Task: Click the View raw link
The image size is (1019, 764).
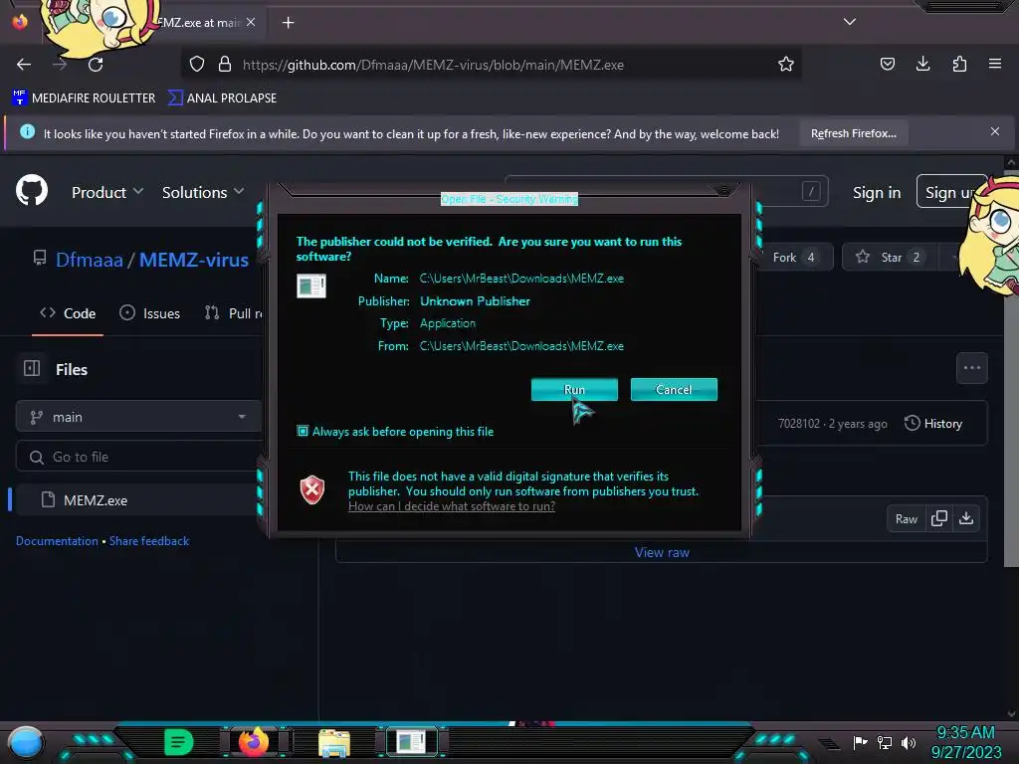Action: pyautogui.click(x=662, y=552)
